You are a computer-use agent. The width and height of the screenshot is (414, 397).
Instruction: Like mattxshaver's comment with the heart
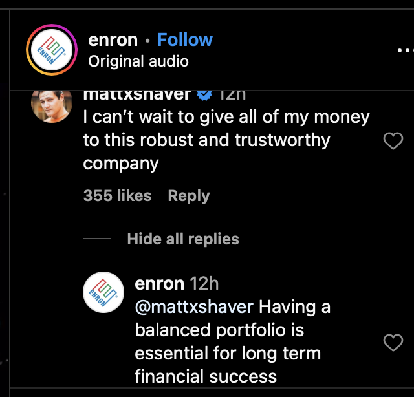point(393,141)
